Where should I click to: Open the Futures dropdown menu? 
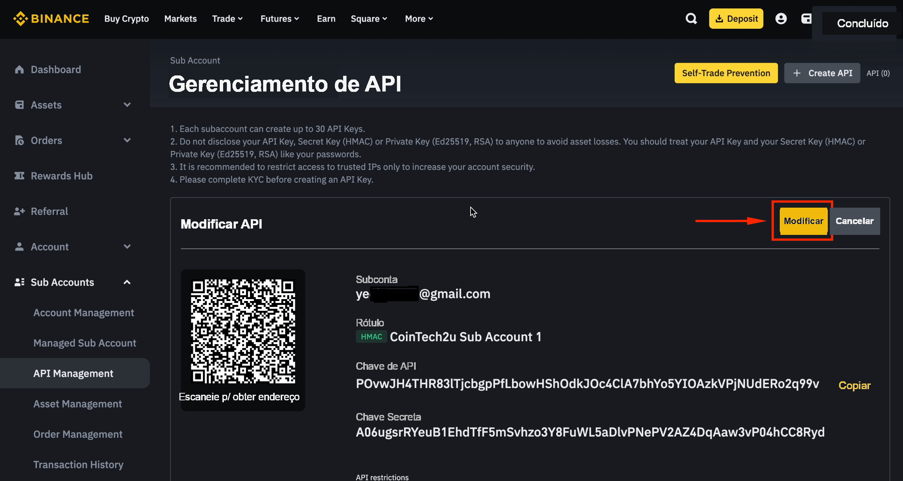pyautogui.click(x=280, y=19)
